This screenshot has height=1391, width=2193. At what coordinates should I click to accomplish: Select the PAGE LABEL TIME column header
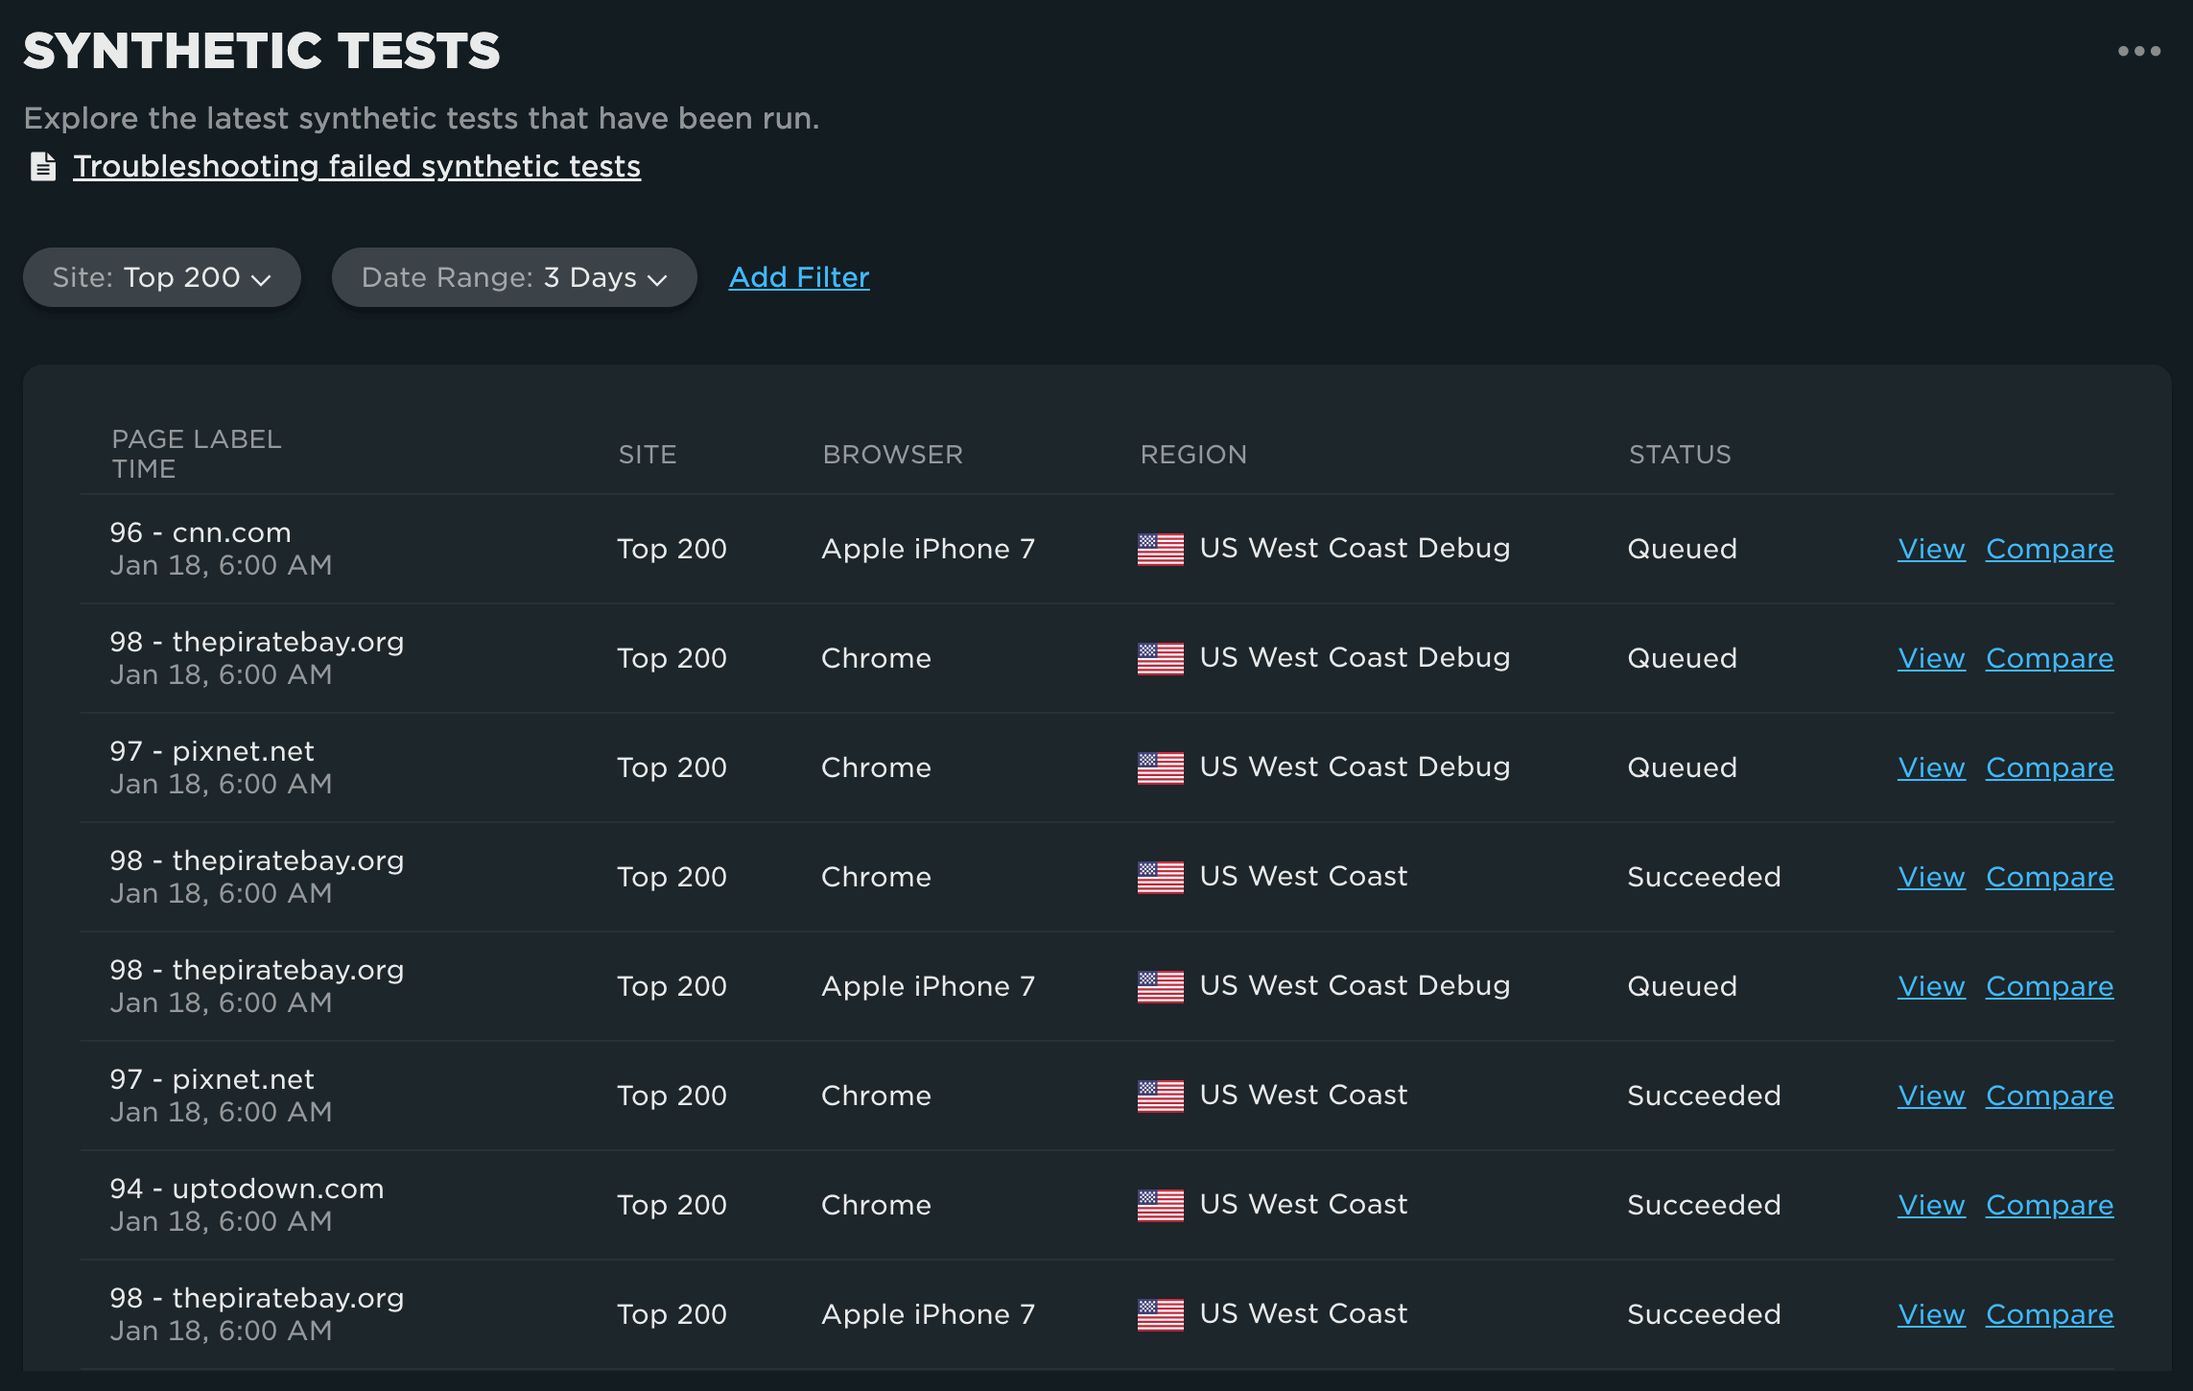(197, 454)
